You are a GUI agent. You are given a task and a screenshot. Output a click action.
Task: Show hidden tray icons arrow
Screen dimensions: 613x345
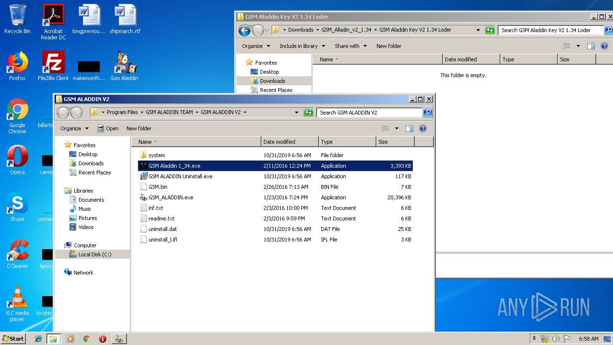click(534, 339)
